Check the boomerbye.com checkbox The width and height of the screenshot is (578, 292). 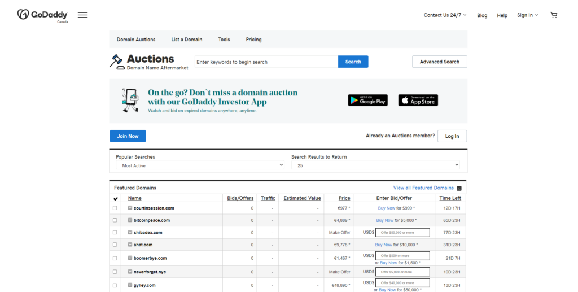[115, 258]
